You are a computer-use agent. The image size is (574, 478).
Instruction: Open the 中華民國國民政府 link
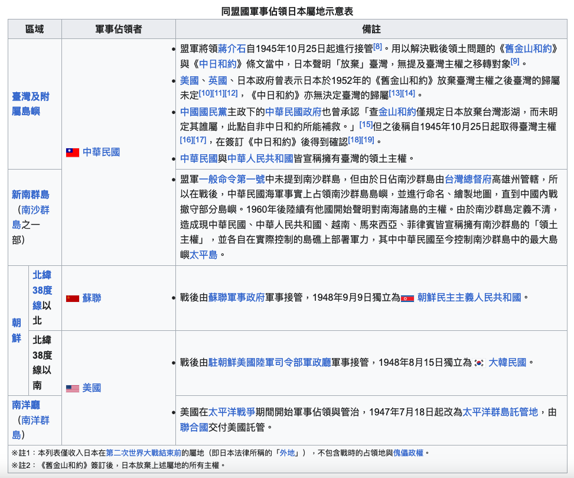coord(293,112)
